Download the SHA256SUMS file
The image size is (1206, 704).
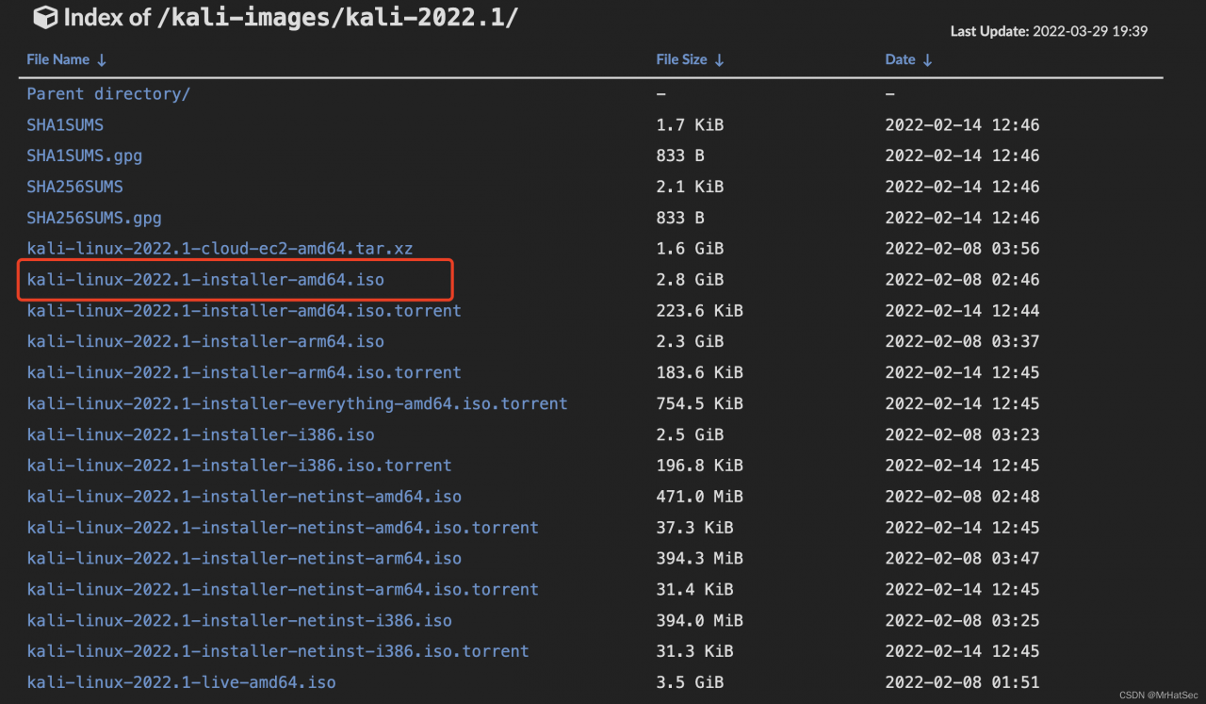(74, 187)
